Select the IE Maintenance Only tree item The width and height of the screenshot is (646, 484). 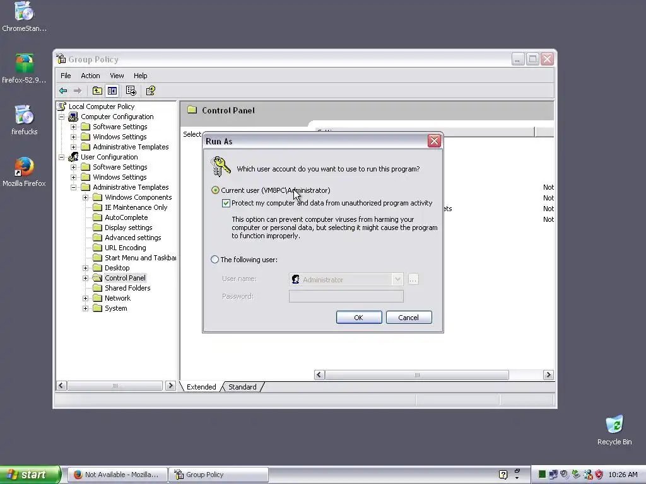[136, 207]
